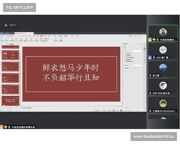Click the microphone icon in the screen-share label
Screen dimensions: 180x144
(x=9, y=127)
